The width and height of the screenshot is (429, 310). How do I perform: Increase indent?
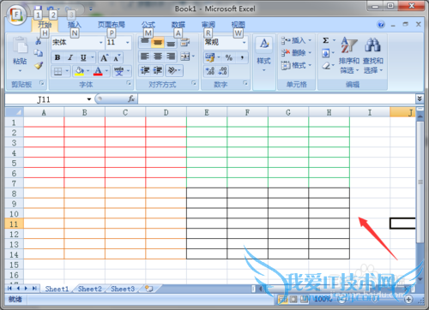(x=158, y=70)
